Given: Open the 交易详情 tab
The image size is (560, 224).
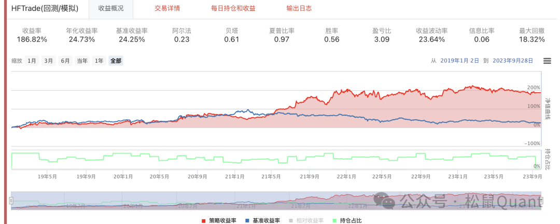Looking at the screenshot, I should click(167, 8).
